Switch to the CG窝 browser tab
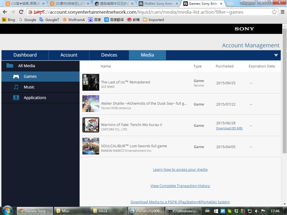 [x=25, y=4]
